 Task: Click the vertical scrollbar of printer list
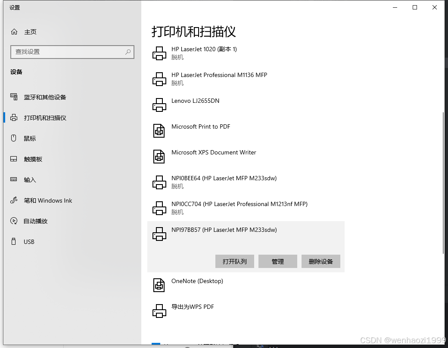pyautogui.click(x=443, y=182)
